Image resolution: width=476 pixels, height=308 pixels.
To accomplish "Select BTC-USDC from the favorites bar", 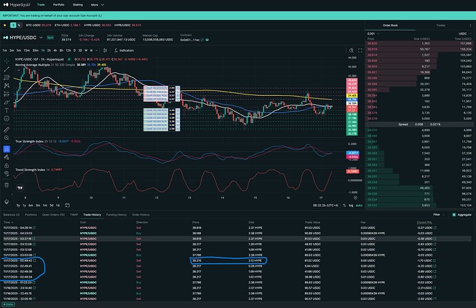I will [x=33, y=25].
